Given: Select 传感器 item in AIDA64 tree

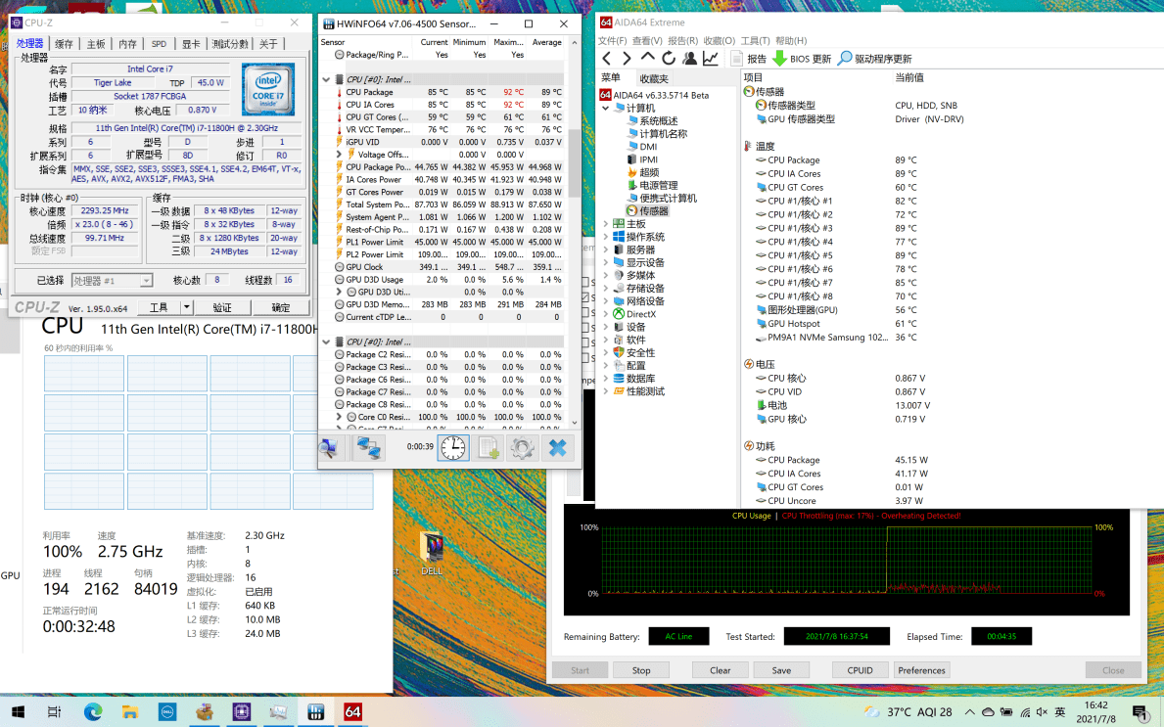Looking at the screenshot, I should coord(646,210).
